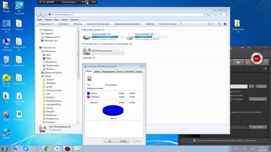This screenshot has width=271, height=152.
Task: Open the Файл menu
Action: (40, 20)
